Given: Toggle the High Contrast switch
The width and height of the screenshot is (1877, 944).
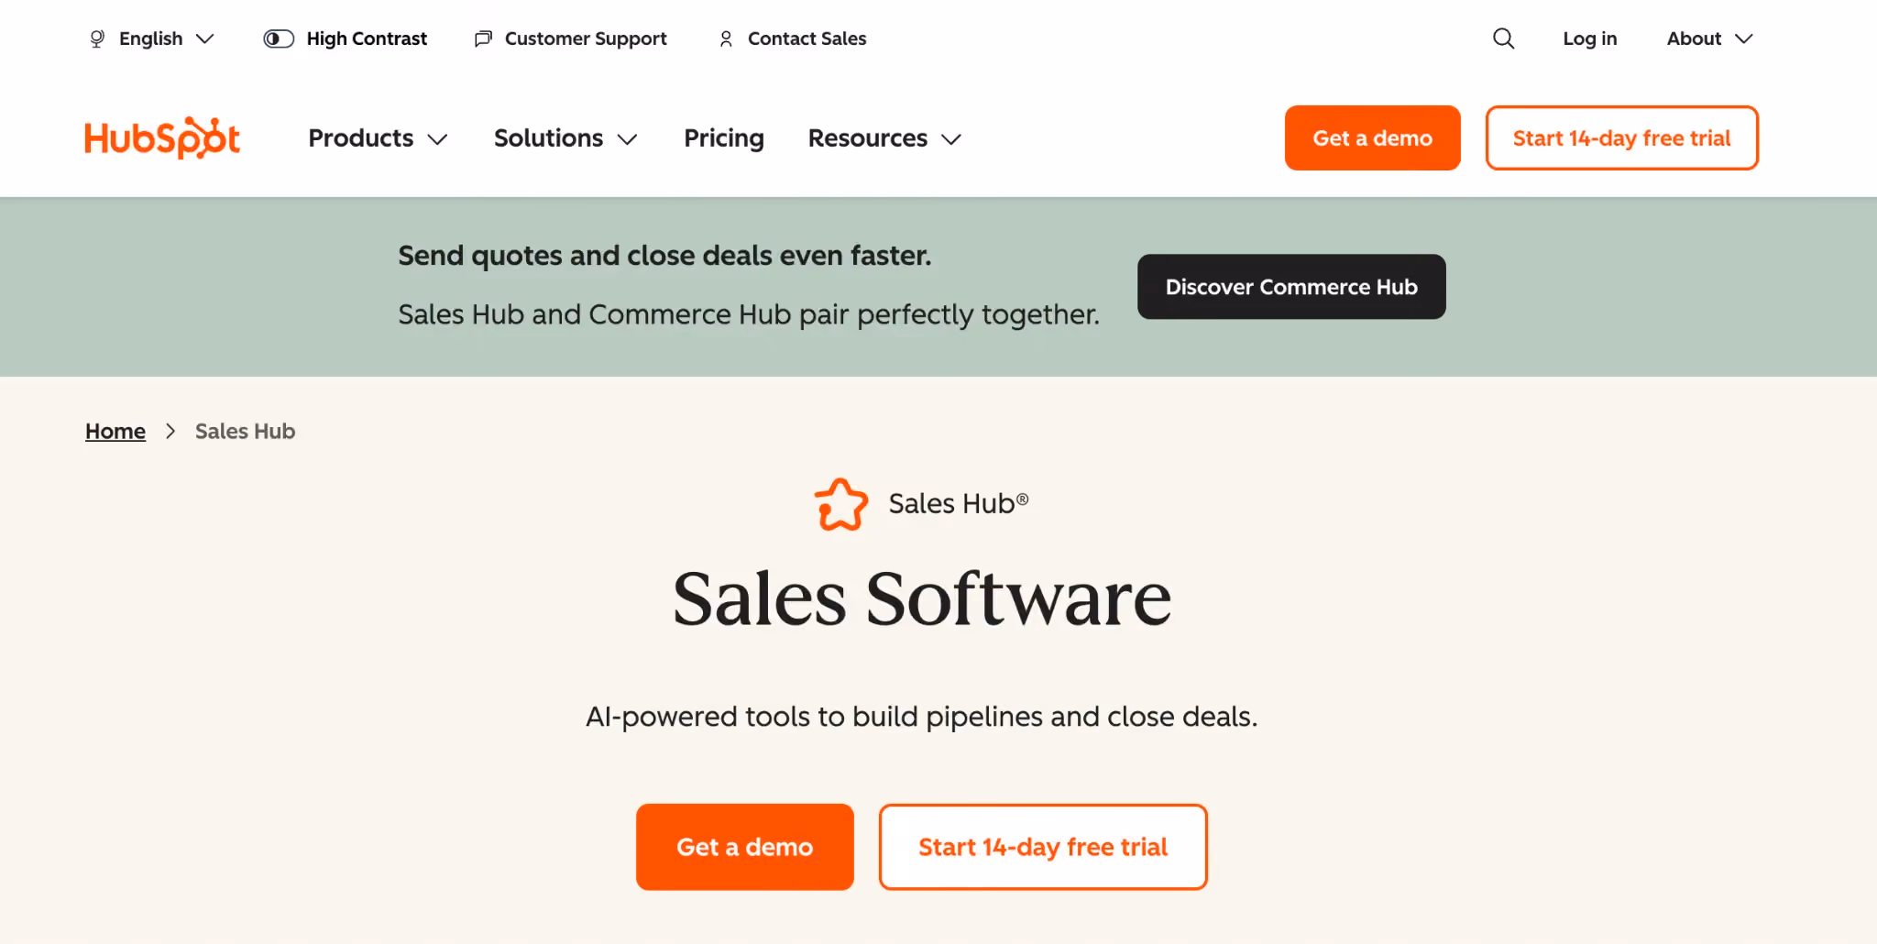Looking at the screenshot, I should pyautogui.click(x=279, y=38).
